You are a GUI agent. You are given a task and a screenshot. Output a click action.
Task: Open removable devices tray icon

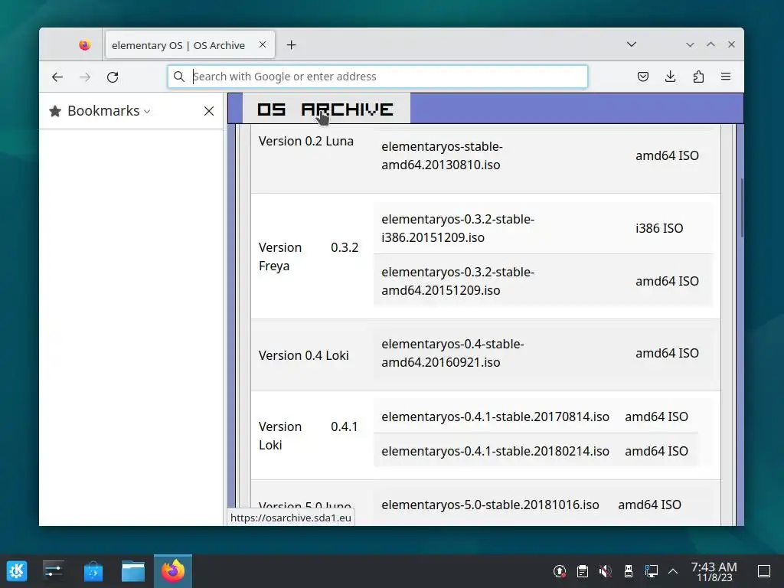[629, 571]
